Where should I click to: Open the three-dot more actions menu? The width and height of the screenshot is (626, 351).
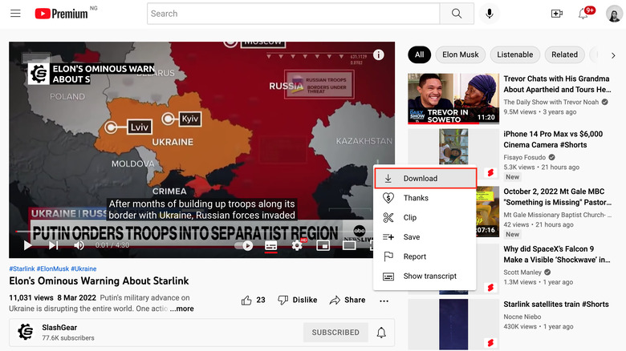tap(384, 301)
